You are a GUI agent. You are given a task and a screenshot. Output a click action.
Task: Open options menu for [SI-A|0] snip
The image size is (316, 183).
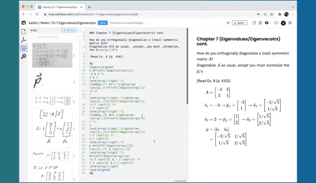point(74,129)
